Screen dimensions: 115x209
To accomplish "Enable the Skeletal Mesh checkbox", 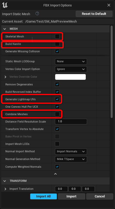I will [x=57, y=36].
